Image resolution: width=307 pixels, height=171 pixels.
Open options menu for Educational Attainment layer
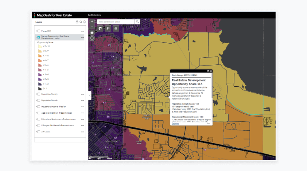click(83, 119)
